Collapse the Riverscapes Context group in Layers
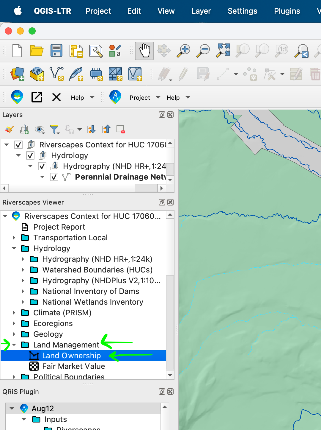The image size is (321, 430). (x=7, y=145)
